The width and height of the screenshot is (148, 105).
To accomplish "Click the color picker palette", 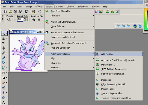I will 146,20.
